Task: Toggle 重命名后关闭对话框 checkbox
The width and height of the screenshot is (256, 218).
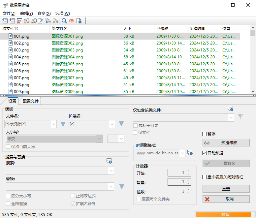Action: [x=205, y=177]
